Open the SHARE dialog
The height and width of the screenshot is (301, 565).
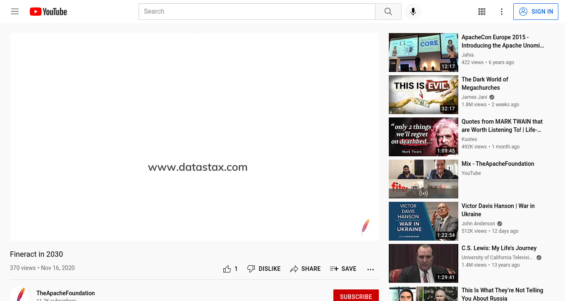305,269
